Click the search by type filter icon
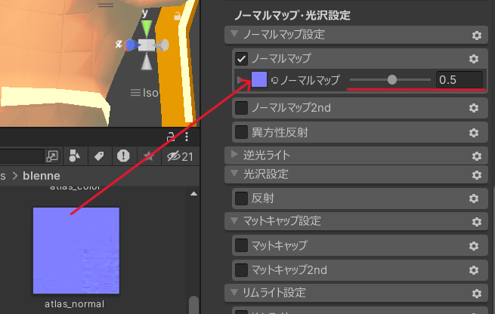 tap(74, 155)
